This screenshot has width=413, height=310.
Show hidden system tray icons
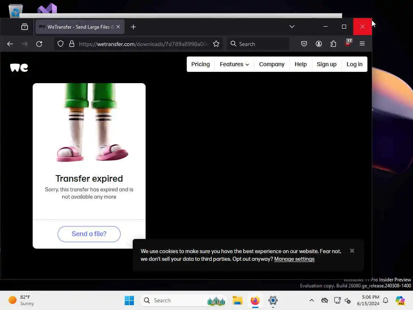pyautogui.click(x=312, y=300)
